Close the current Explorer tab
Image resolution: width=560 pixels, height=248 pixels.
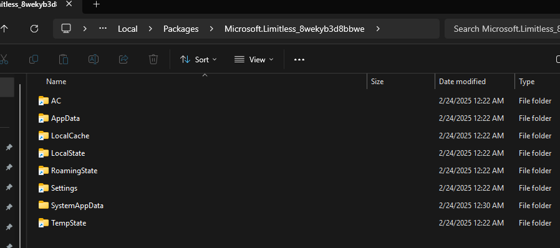69,4
